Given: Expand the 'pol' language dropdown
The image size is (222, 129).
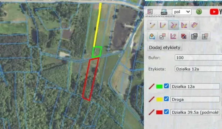Looking at the screenshot, I should click(182, 12).
